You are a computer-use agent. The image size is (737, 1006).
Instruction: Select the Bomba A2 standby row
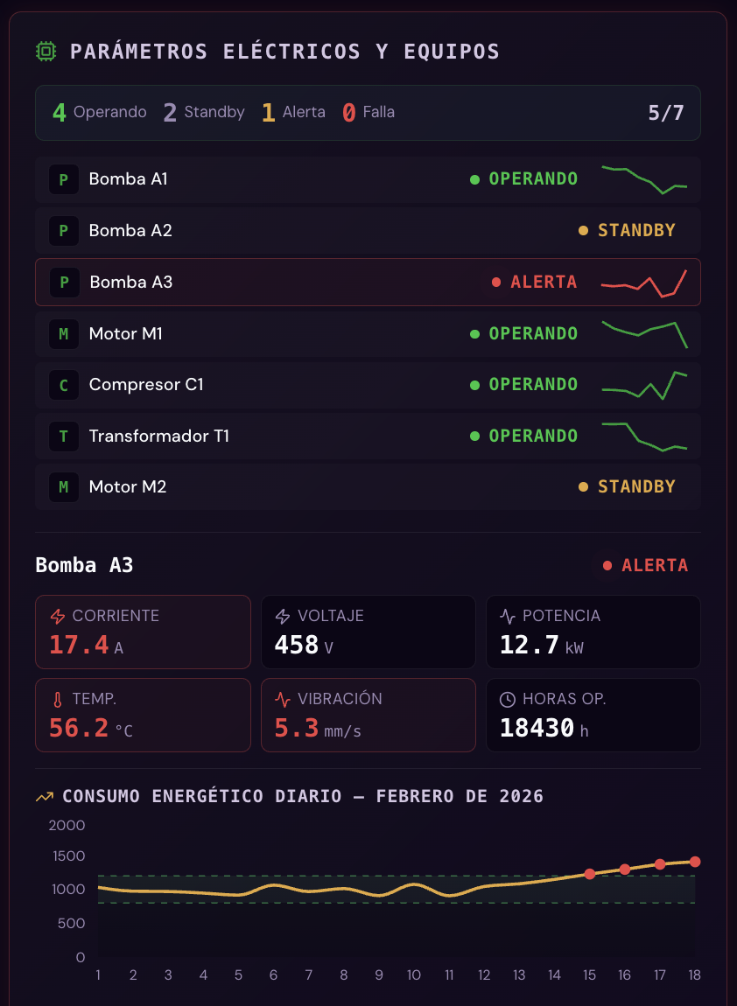coord(368,231)
